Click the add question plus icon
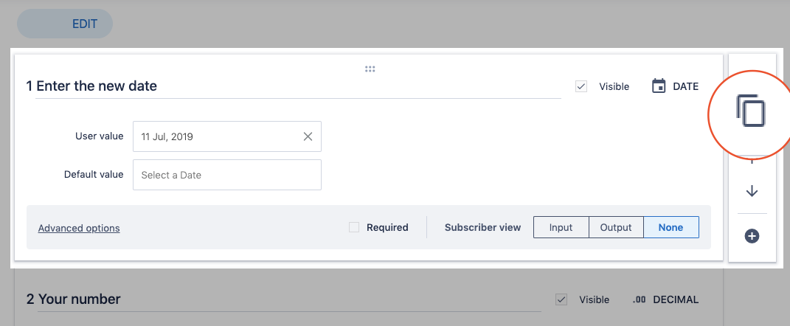 [x=752, y=236]
